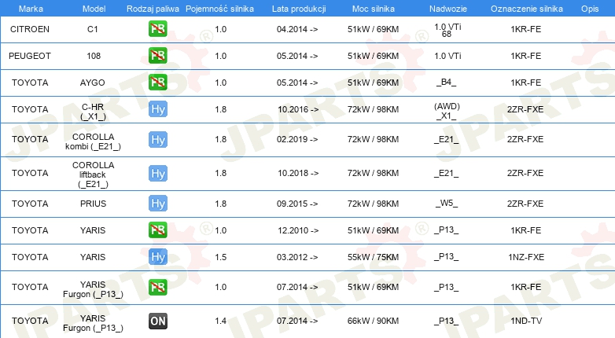The height and width of the screenshot is (338, 615).
Task: Click the 1ND-TV engine code
Action: pyautogui.click(x=526, y=321)
